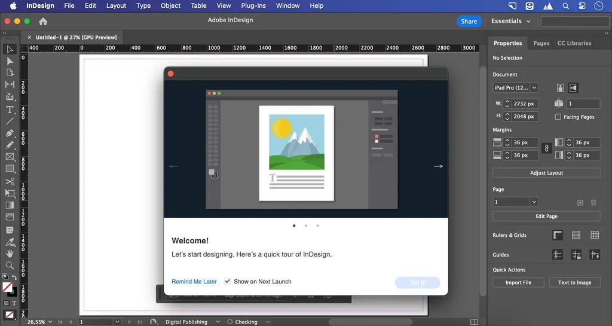Open the Checking preflight dropdown arrow
The height and width of the screenshot is (326, 612).
(x=268, y=322)
